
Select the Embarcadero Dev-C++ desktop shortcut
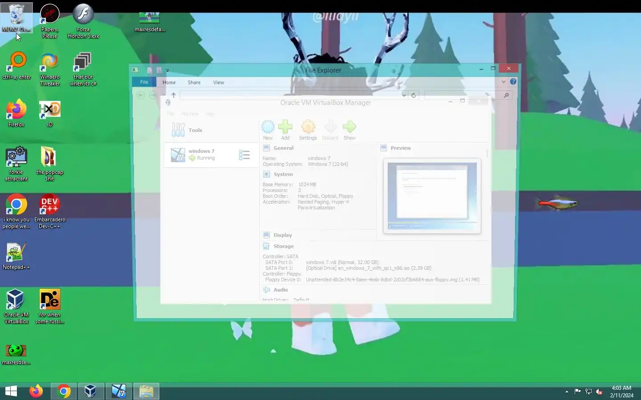coord(49,211)
